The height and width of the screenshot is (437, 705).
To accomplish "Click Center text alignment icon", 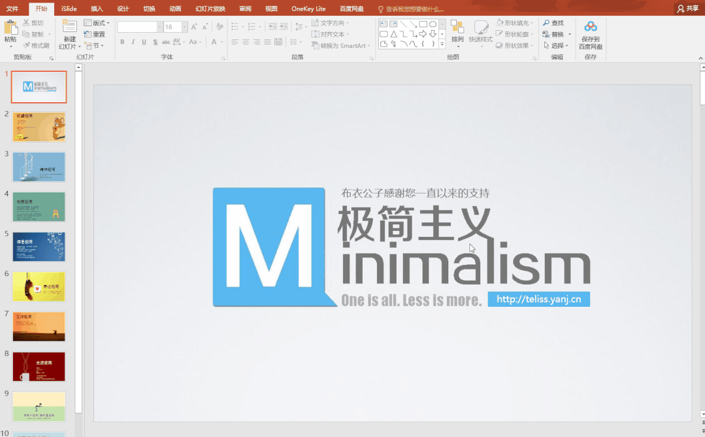I will tap(246, 42).
